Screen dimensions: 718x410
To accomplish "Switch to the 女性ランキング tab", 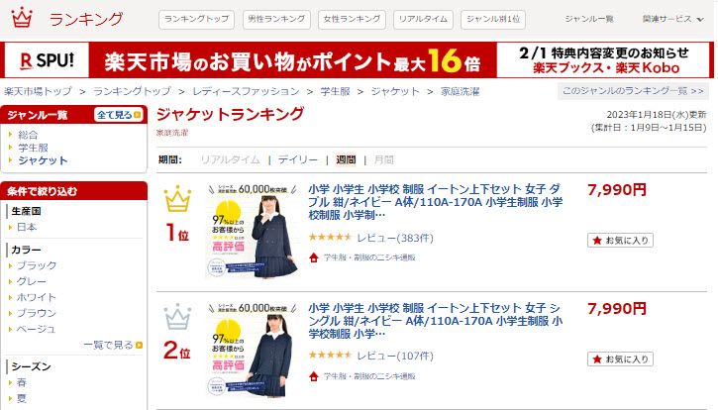I will [352, 19].
